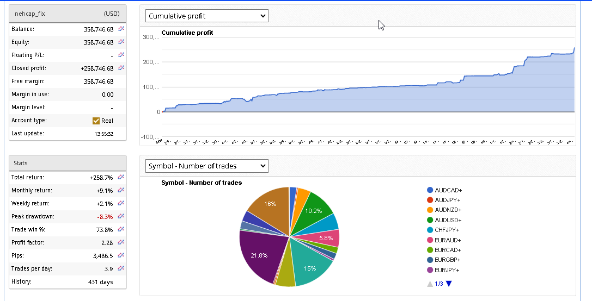Screen dimensions: 592x301
Task: Click the Peak drawdown chart icon
Action: click(x=121, y=216)
